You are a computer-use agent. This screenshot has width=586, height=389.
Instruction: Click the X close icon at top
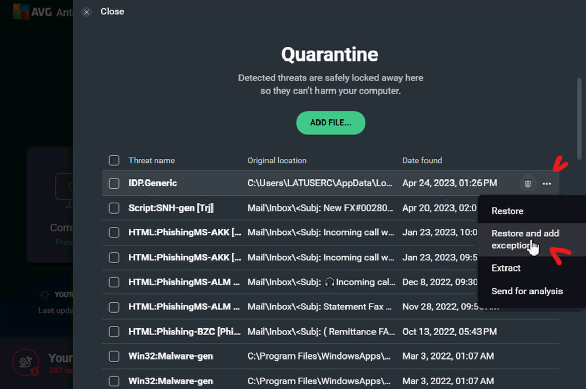87,12
